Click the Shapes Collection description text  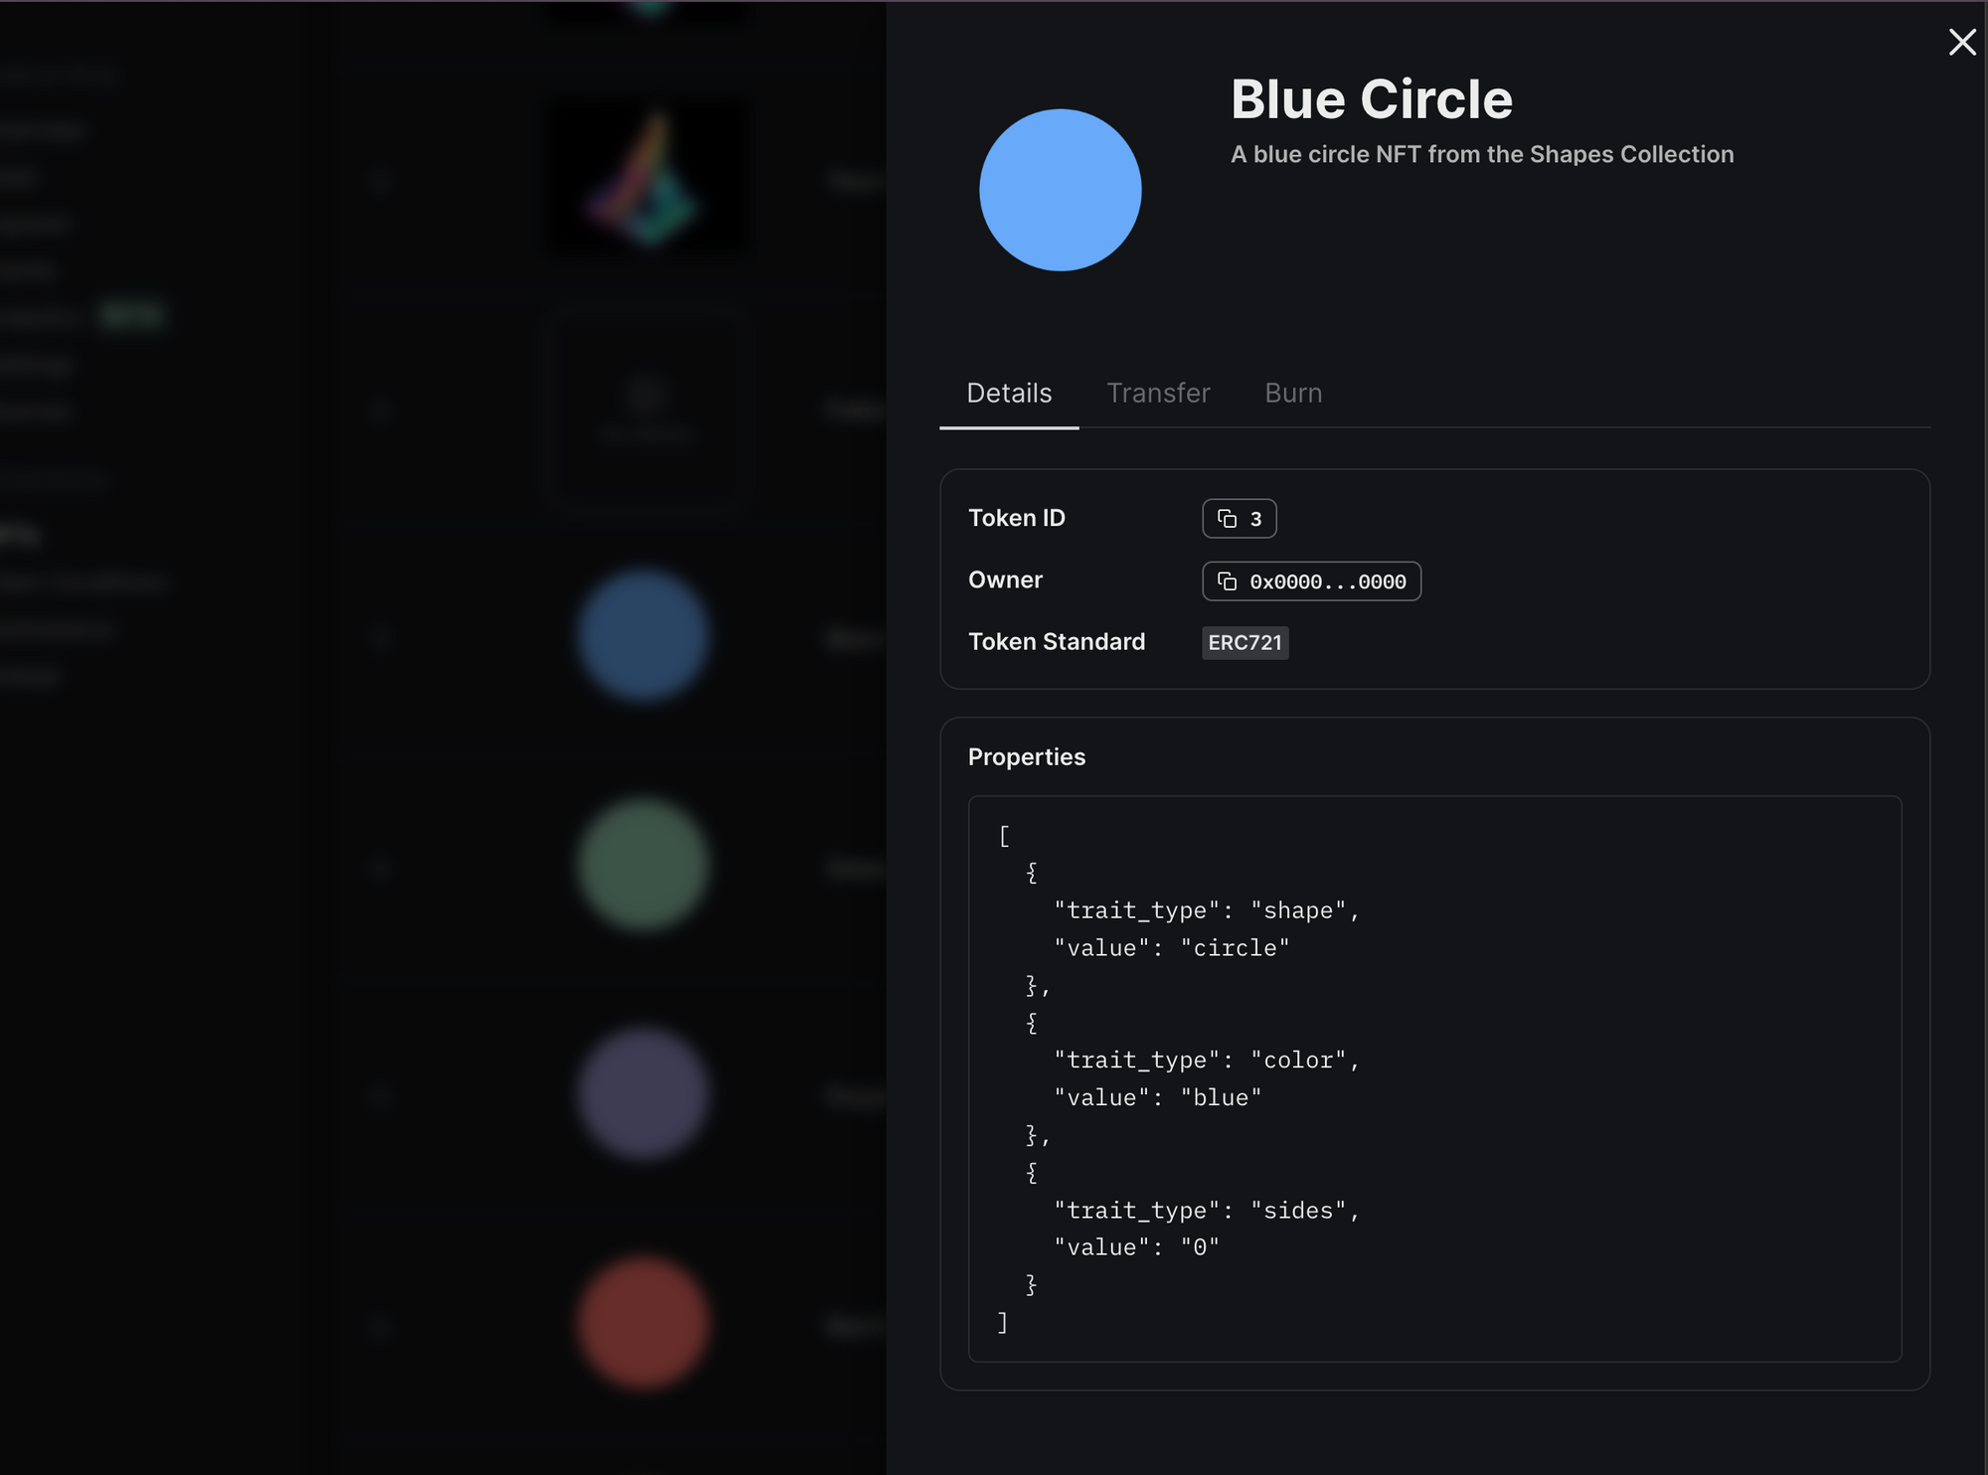pos(1481,155)
